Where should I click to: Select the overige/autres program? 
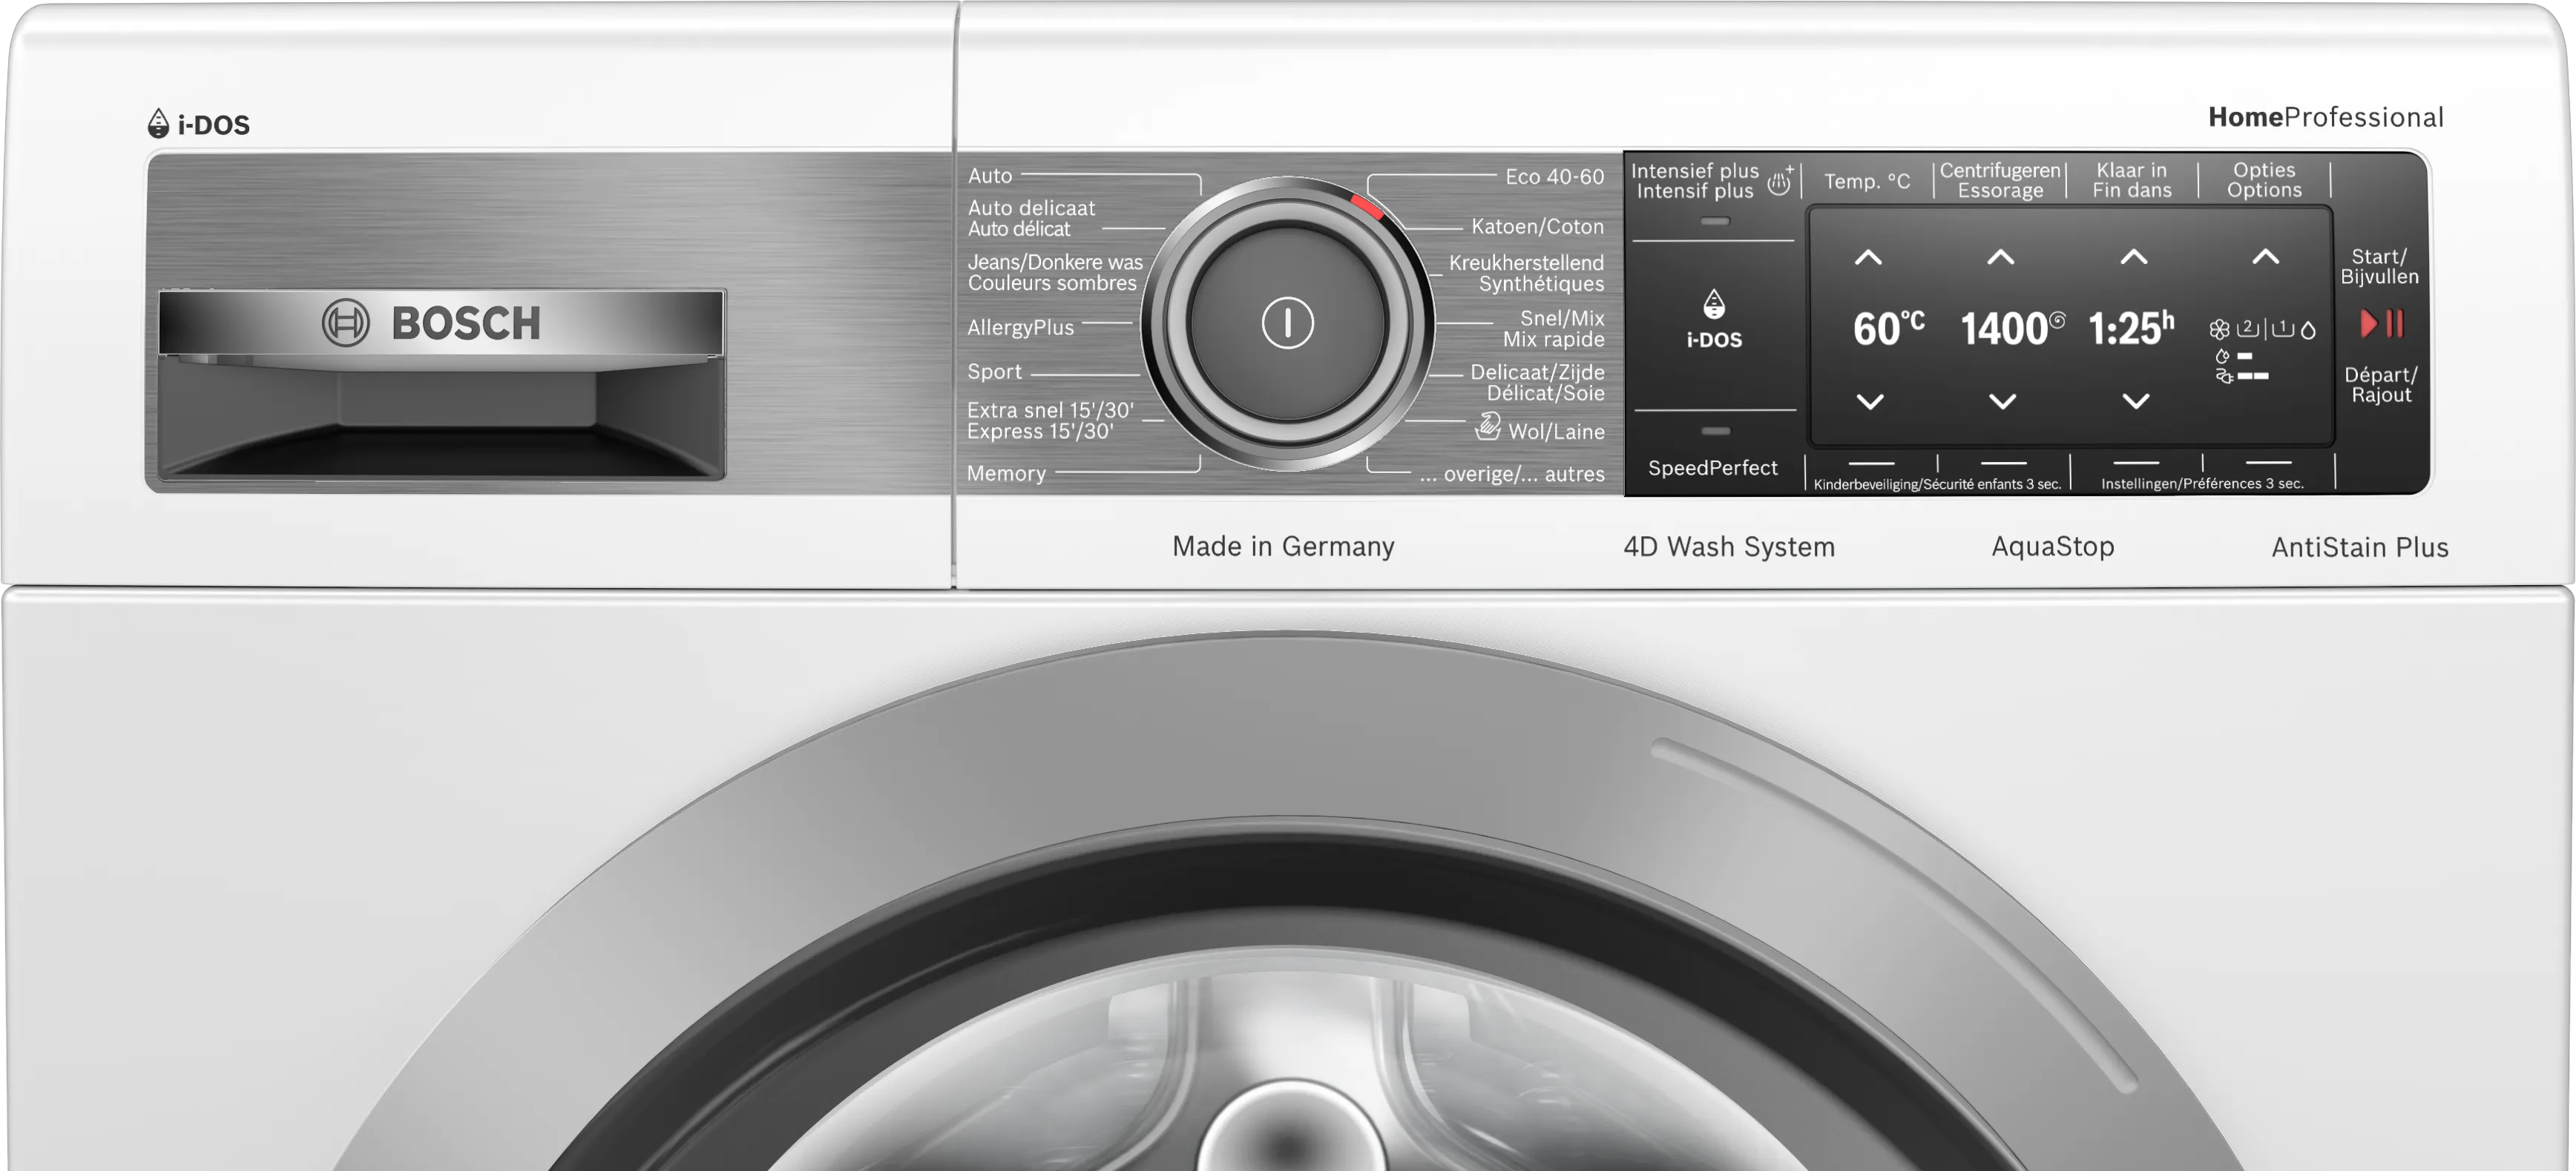[1511, 474]
